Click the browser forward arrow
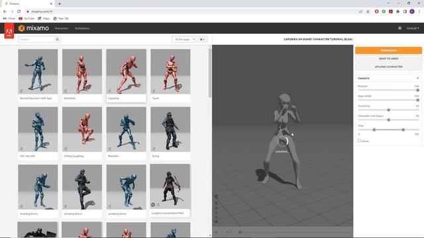 pos(12,12)
